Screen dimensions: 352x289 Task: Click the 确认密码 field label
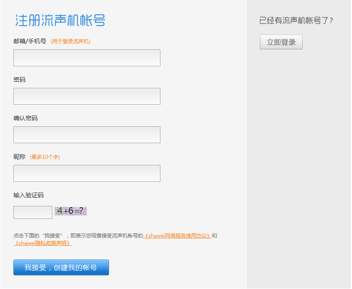tap(26, 118)
